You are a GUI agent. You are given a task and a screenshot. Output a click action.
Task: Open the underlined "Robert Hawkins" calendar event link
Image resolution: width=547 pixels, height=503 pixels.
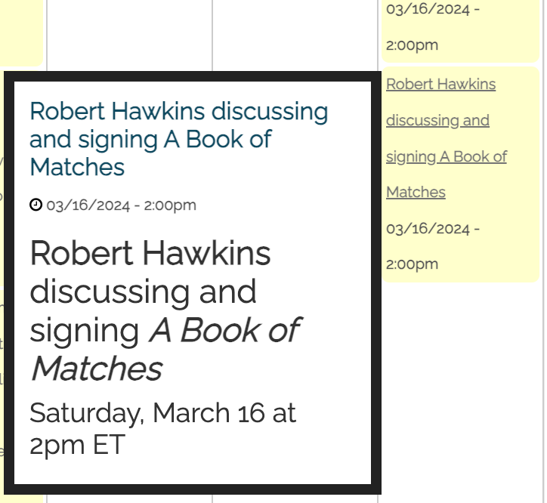point(440,85)
